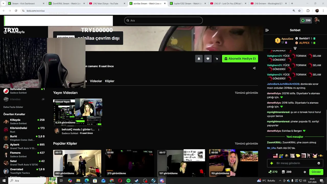Open File Explorer from the taskbar

pyautogui.click(x=78, y=181)
